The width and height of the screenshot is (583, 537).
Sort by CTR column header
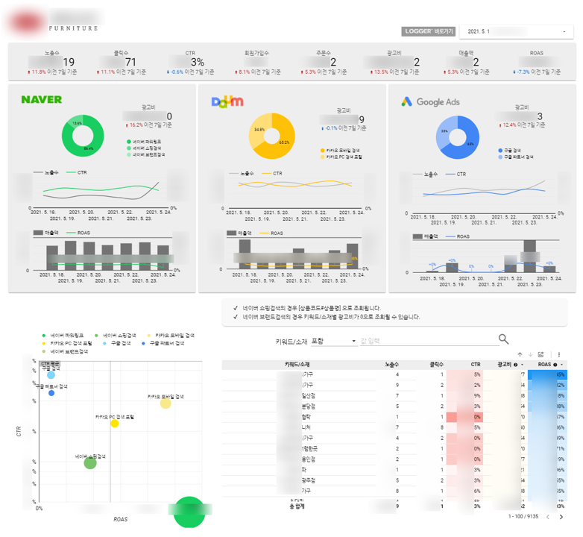(476, 365)
